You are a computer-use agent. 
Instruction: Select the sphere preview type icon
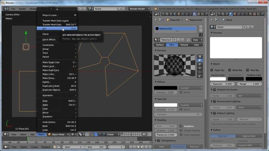[200, 60]
